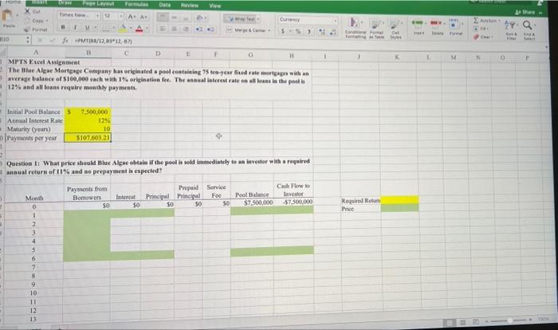Click the Copy button in clipboard group
The width and height of the screenshot is (558, 330).
point(35,21)
